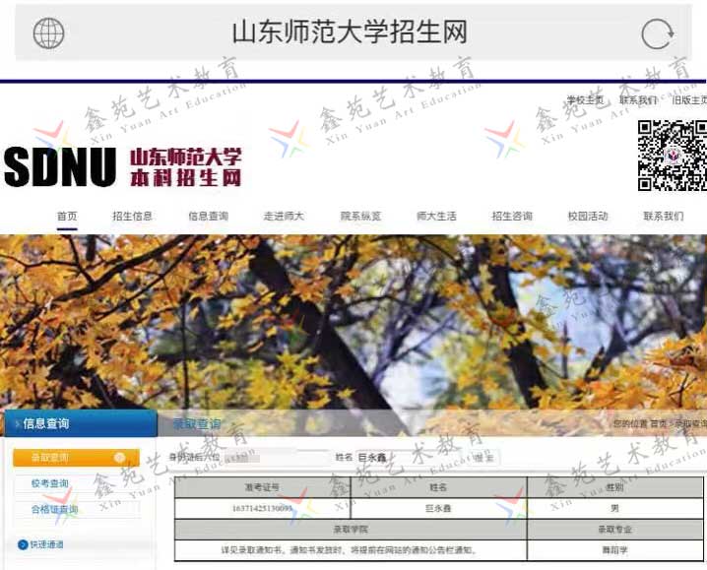Open the 首页 navigation tab
Viewport: 707px width, 570px height.
click(67, 217)
